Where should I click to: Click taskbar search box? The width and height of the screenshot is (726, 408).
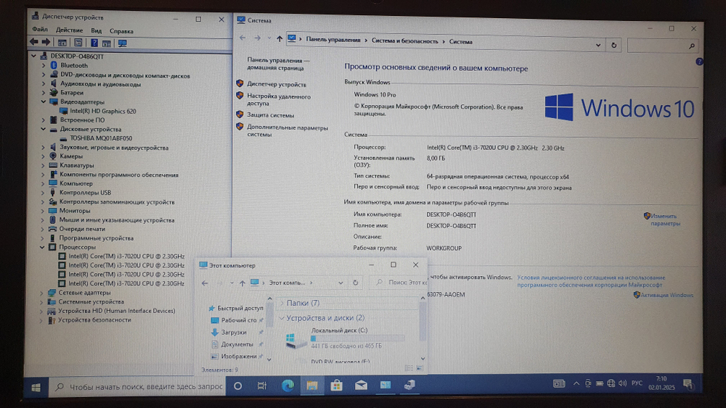click(x=138, y=387)
